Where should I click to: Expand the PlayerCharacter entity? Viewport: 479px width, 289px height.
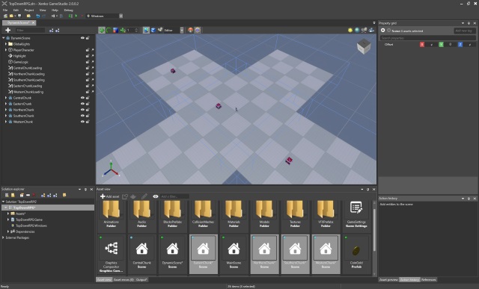coord(6,50)
